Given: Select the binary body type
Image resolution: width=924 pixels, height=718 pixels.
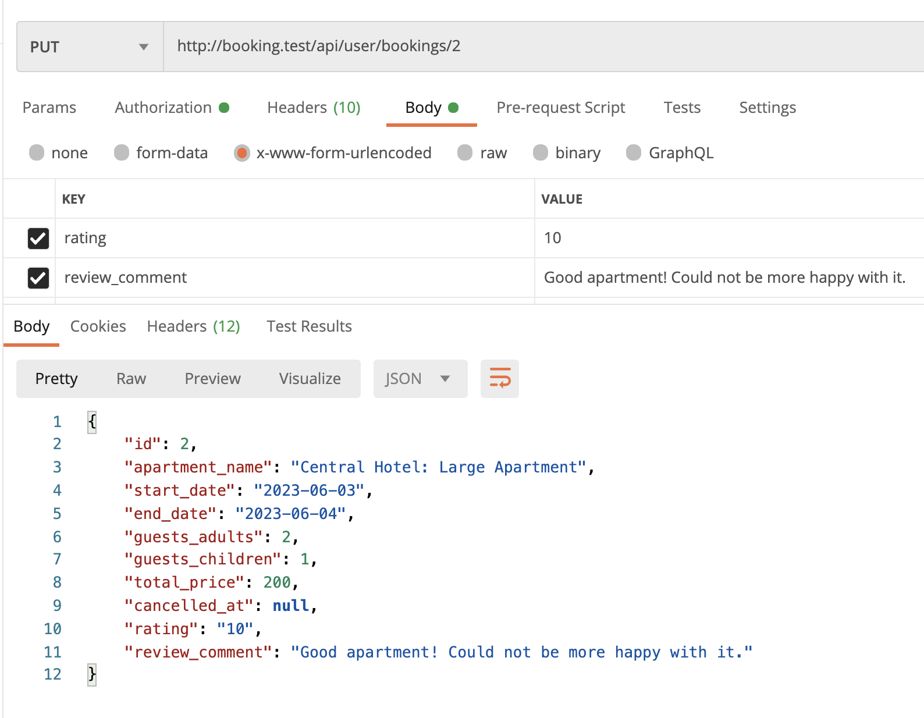Looking at the screenshot, I should (541, 152).
